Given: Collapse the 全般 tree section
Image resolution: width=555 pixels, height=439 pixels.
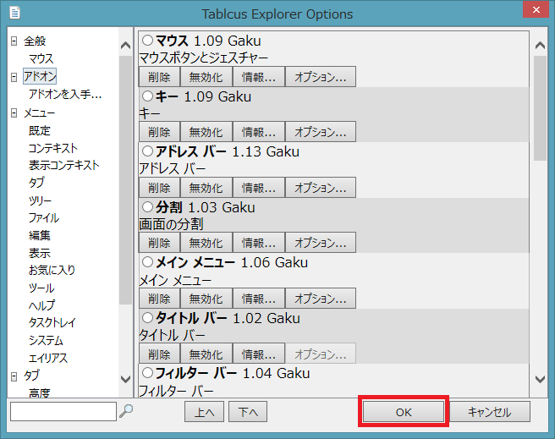Looking at the screenshot, I should tap(14, 41).
